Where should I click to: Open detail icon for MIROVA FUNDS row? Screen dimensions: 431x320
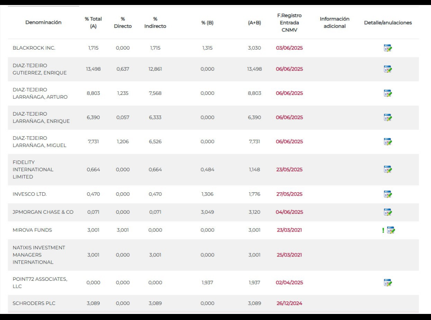[x=391, y=230]
